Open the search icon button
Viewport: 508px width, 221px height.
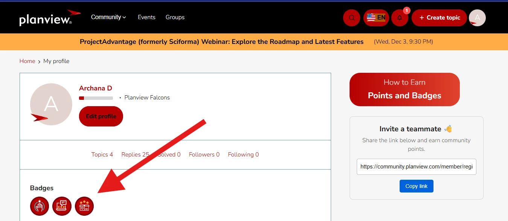click(x=352, y=18)
